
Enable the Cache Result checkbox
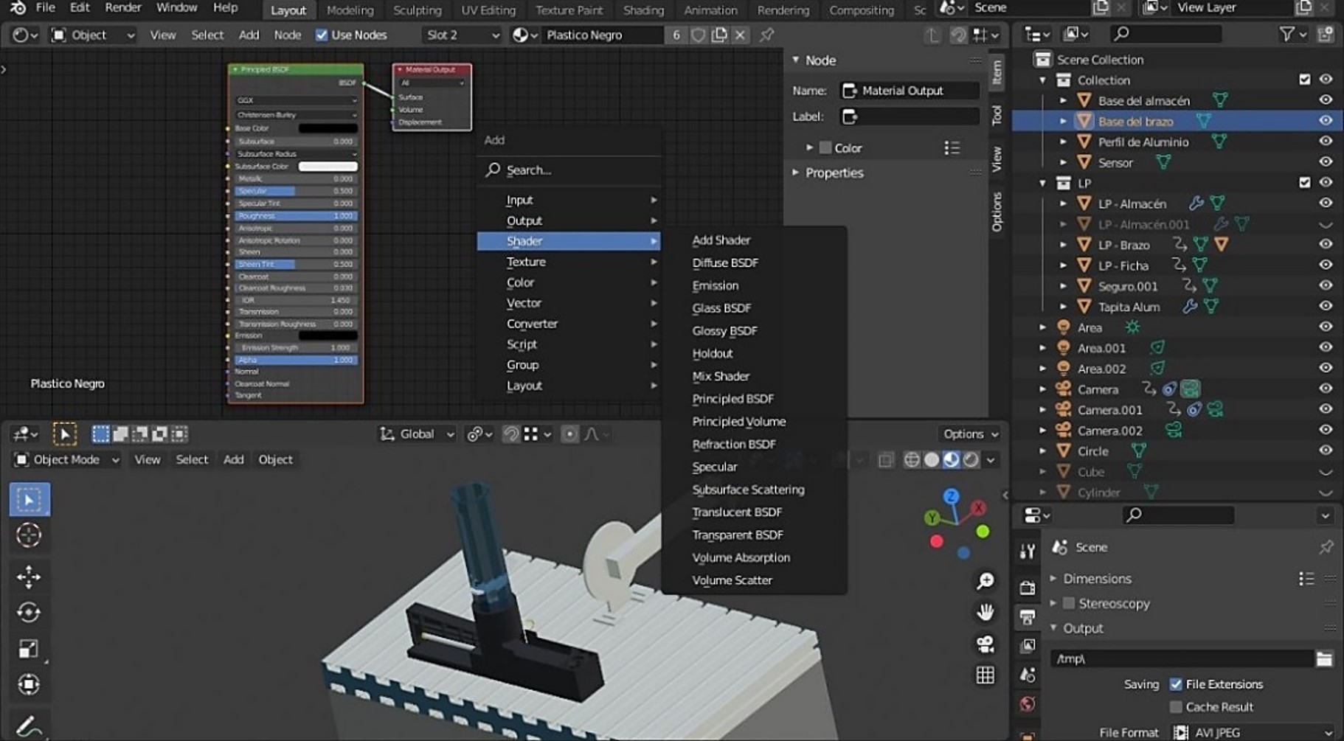(x=1176, y=707)
